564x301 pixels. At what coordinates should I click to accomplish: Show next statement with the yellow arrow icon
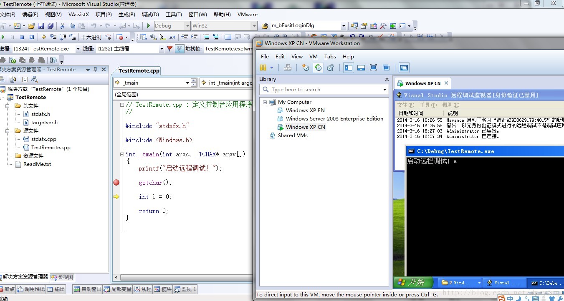click(x=44, y=37)
